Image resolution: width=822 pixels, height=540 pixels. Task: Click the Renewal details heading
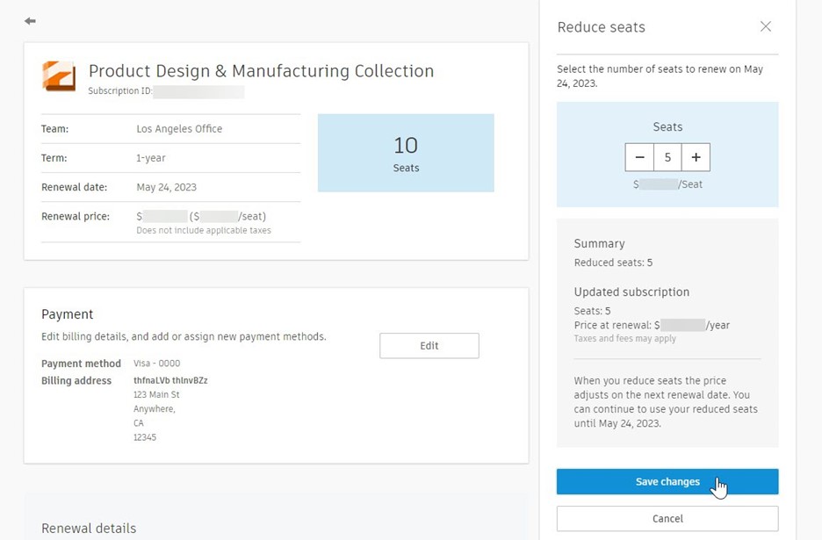pyautogui.click(x=89, y=529)
